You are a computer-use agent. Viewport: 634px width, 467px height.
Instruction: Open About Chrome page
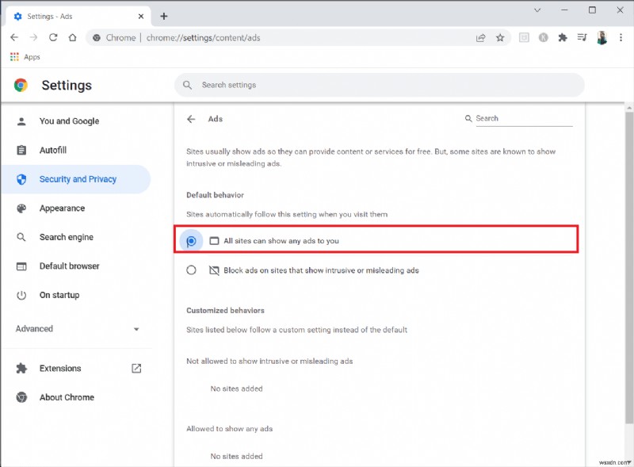pos(67,397)
